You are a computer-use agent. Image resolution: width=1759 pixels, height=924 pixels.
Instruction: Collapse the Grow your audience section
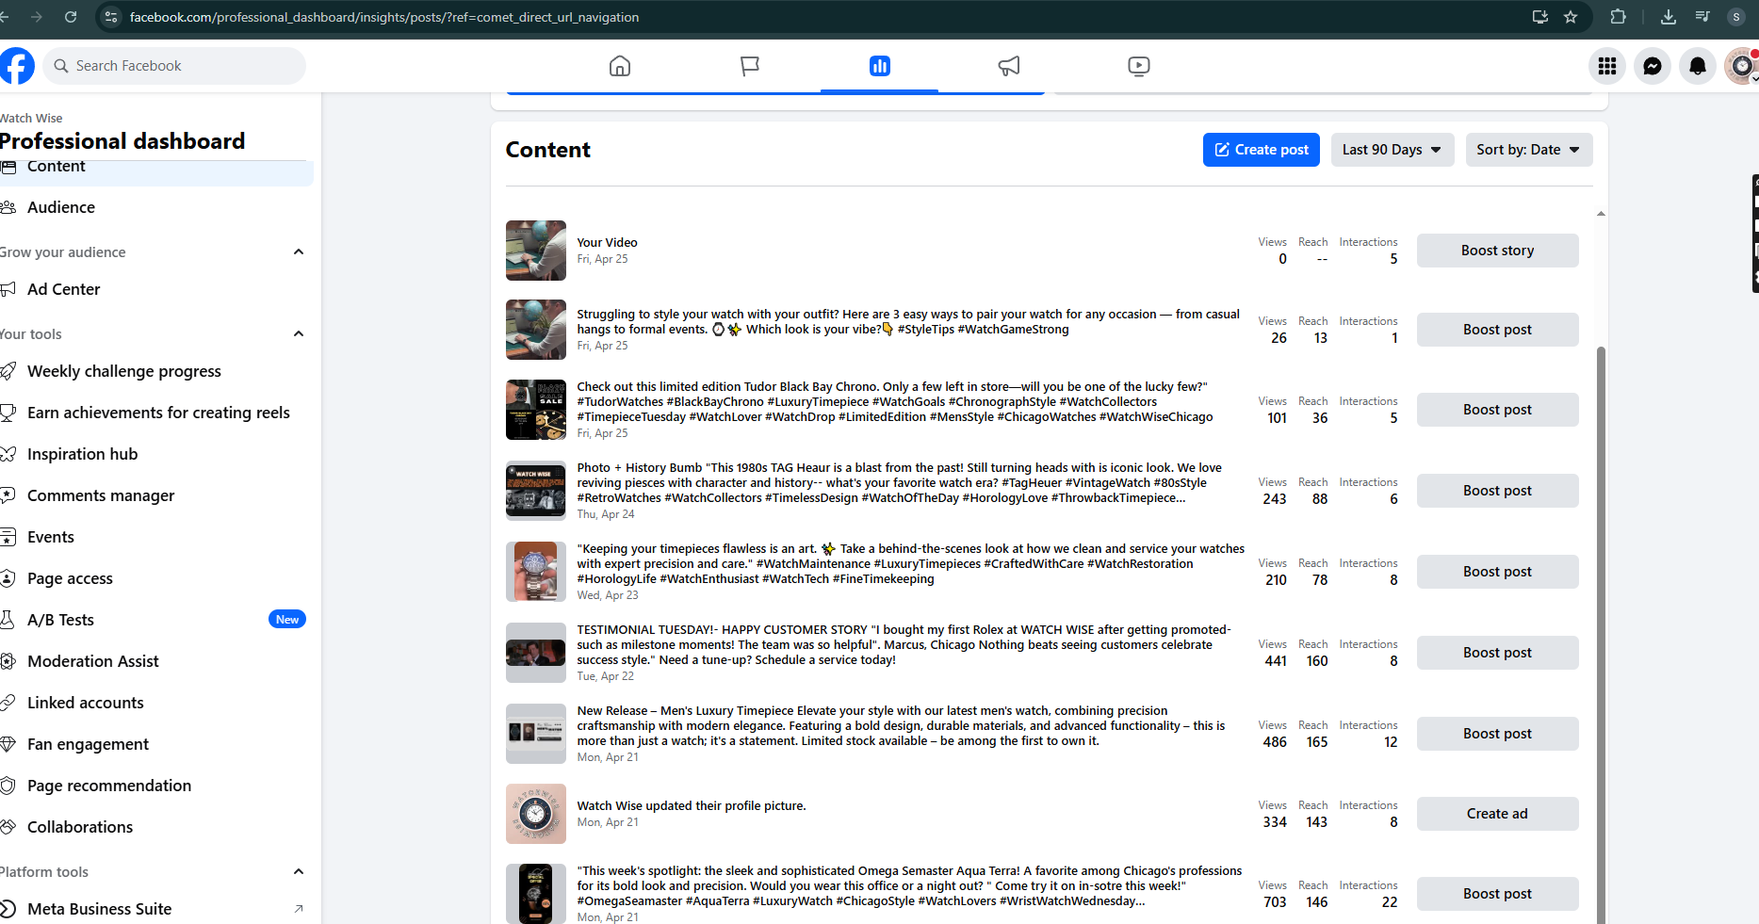pyautogui.click(x=299, y=251)
